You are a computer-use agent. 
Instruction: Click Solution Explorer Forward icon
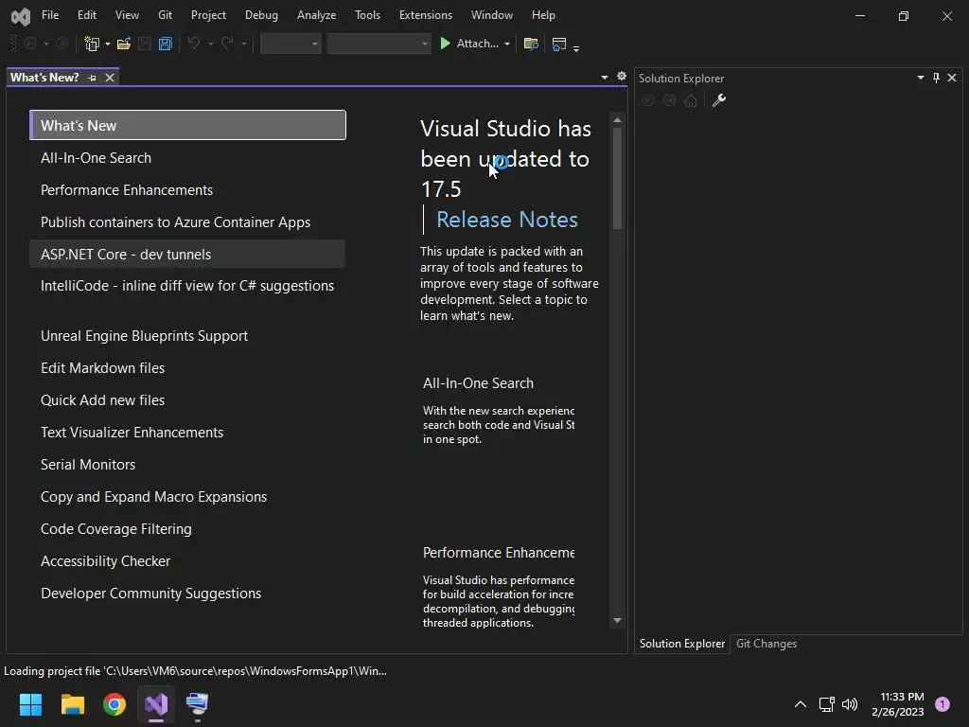click(669, 100)
